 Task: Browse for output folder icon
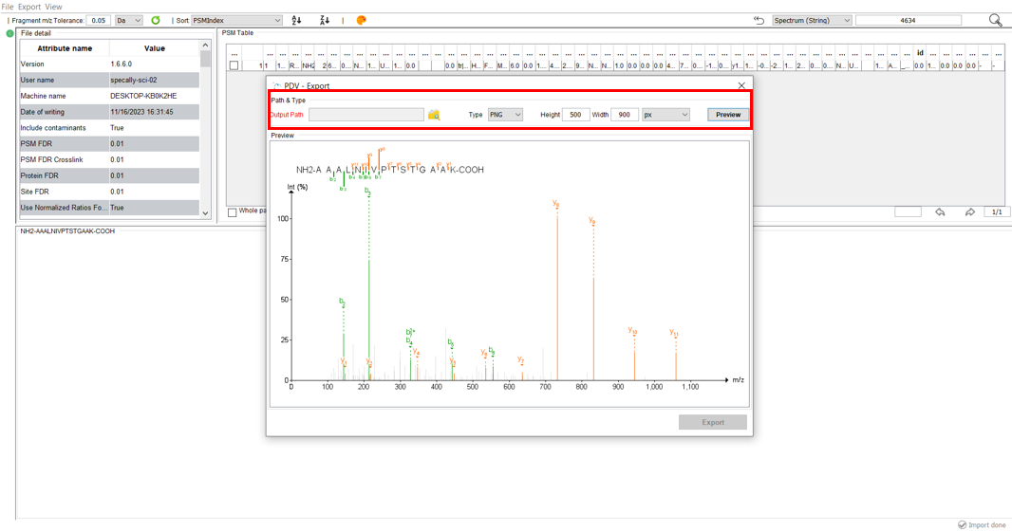[434, 115]
